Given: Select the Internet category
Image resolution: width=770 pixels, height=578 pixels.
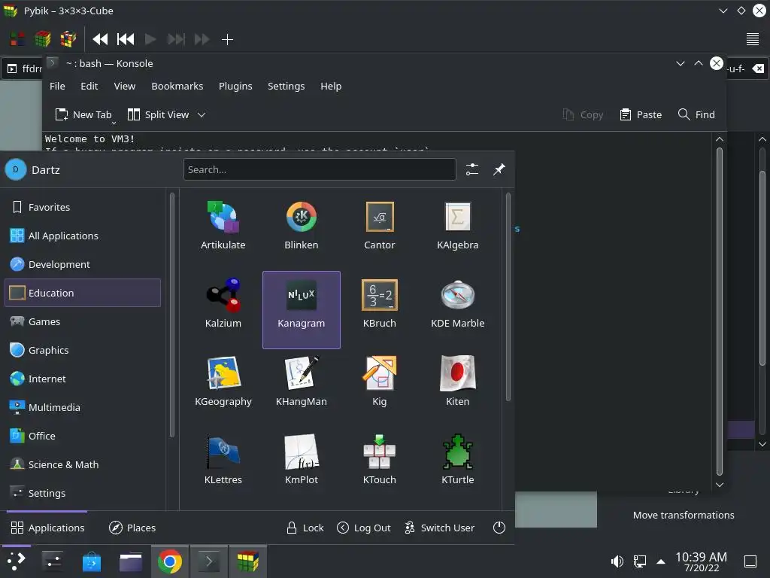Looking at the screenshot, I should pos(83,379).
